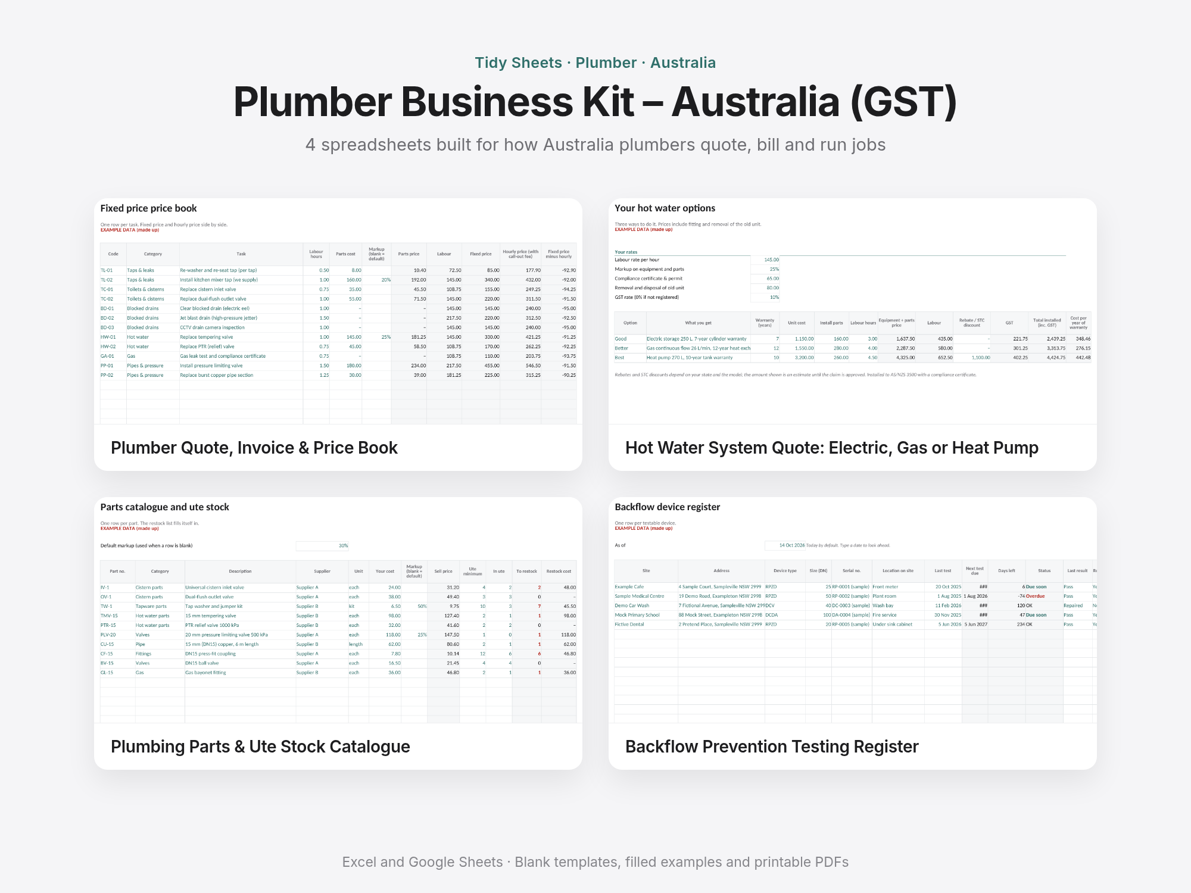
Task: Click 'Plumber Quote, Invoice & Price Book' title
Action: tap(254, 448)
